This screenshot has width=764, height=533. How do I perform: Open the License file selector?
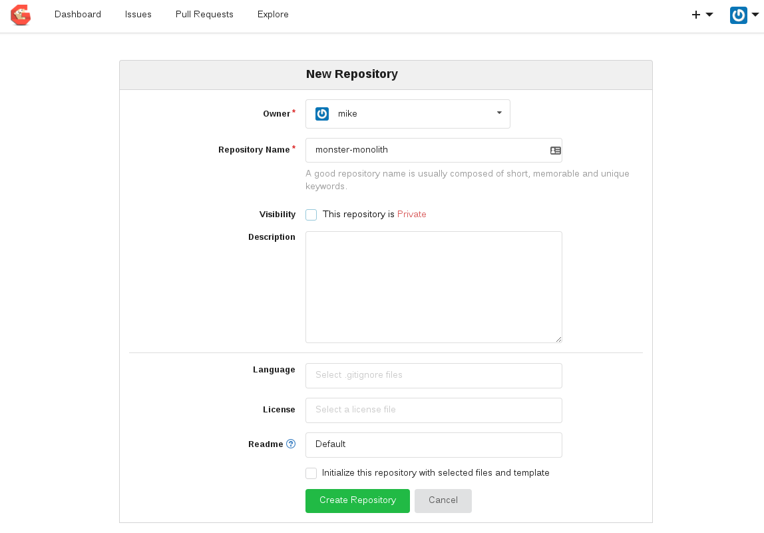coord(433,410)
